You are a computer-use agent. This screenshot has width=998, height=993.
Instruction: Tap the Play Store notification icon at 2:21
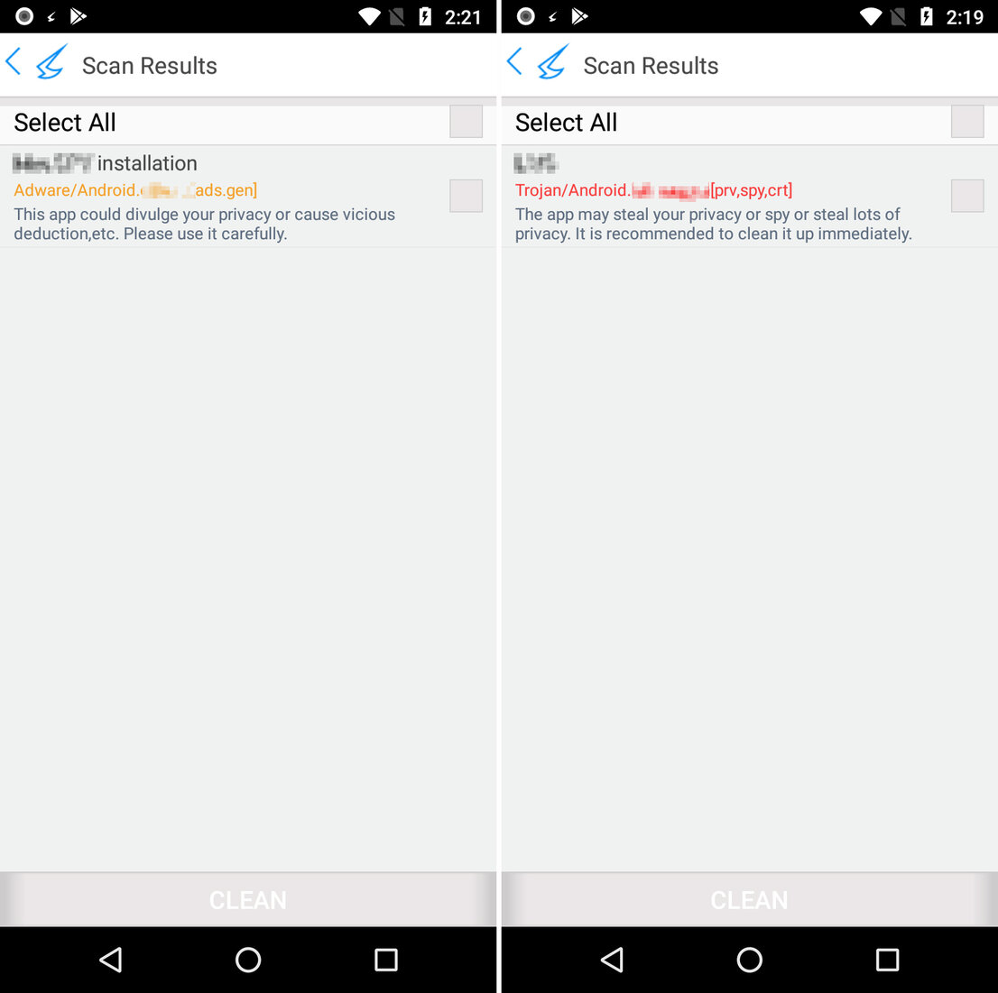pyautogui.click(x=79, y=16)
